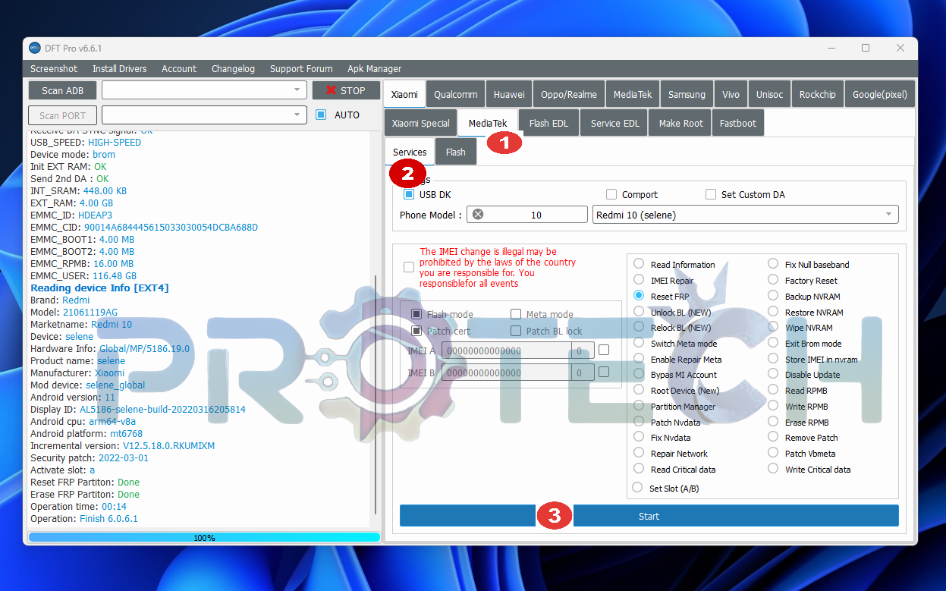Click the phone model search field

point(527,215)
